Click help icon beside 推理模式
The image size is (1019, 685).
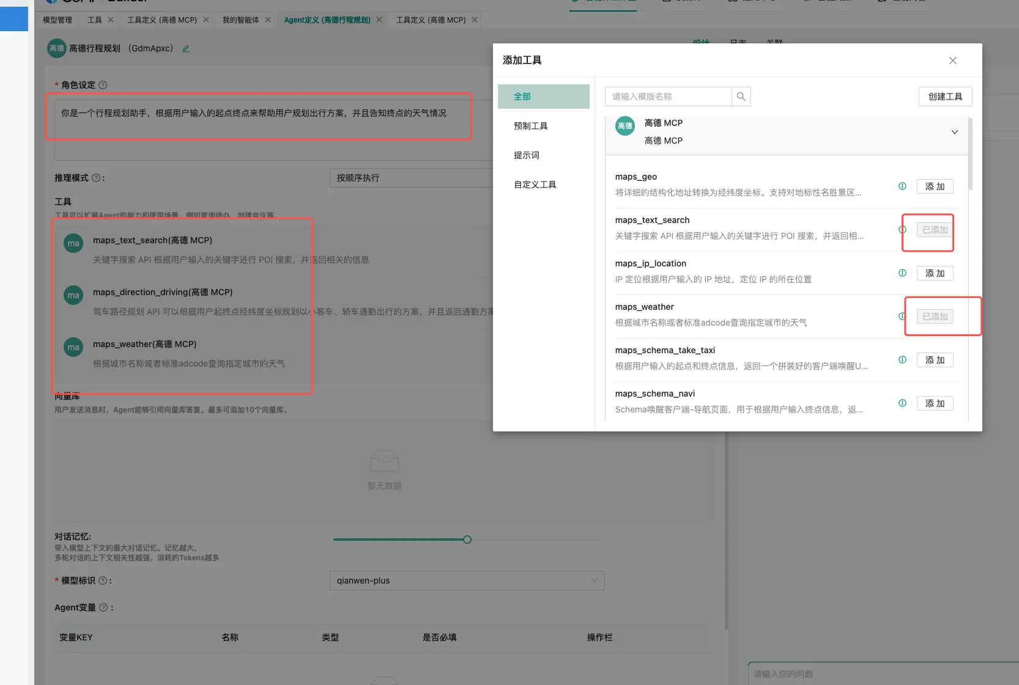pyautogui.click(x=96, y=178)
